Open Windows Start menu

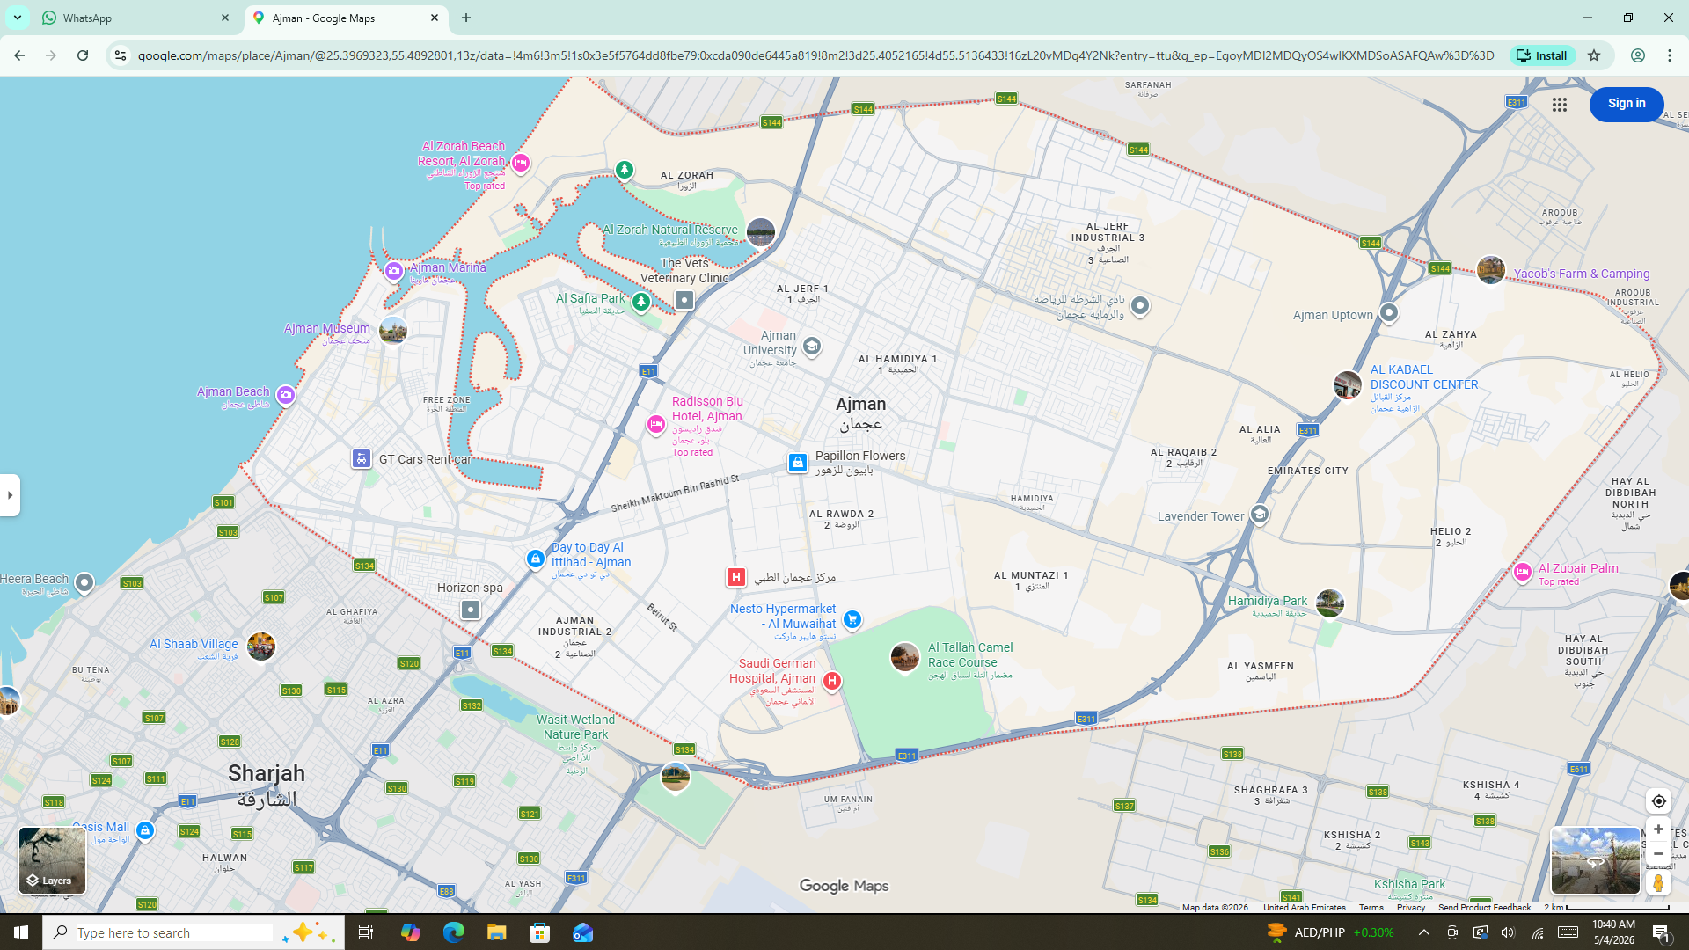(x=21, y=932)
